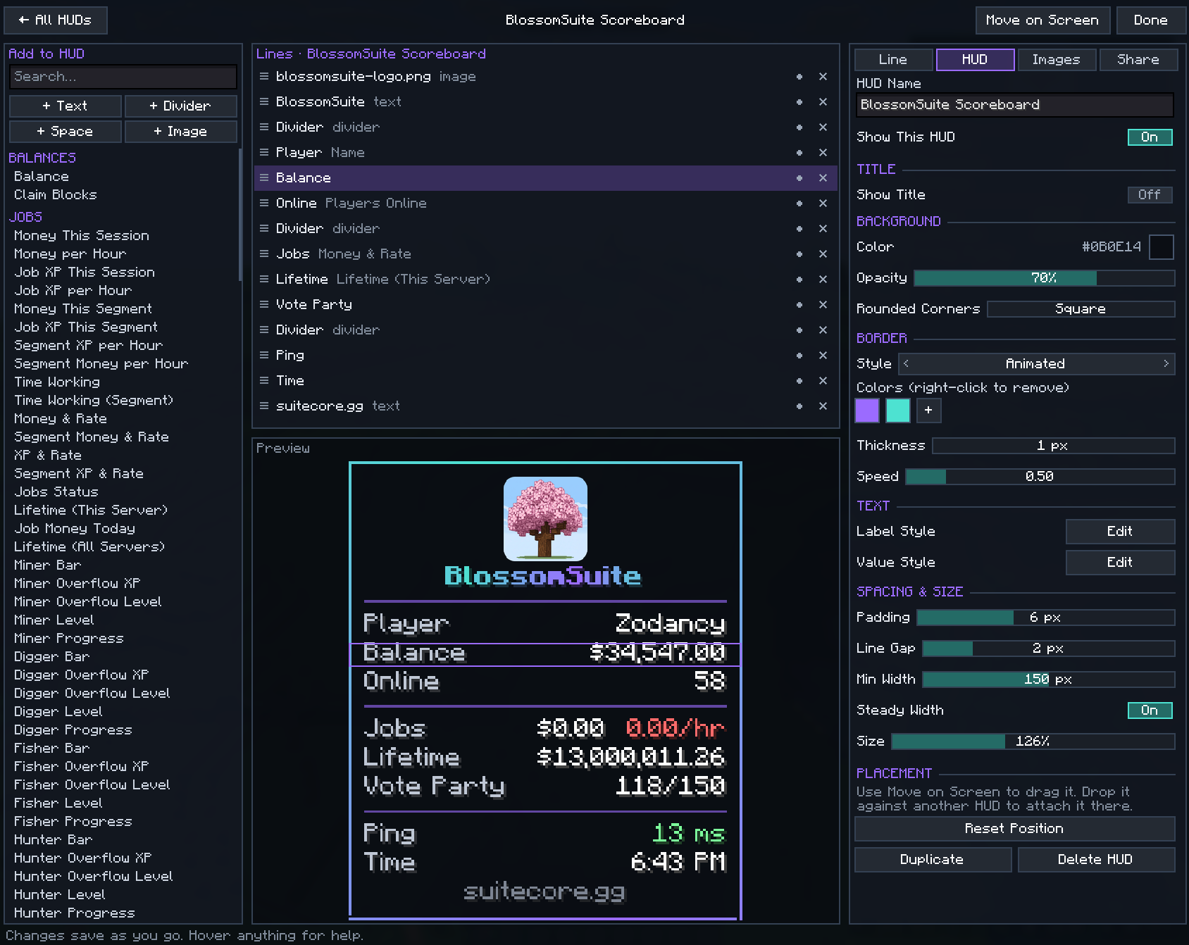The width and height of the screenshot is (1189, 945).
Task: Click the dot icon on Ping line
Action: click(799, 356)
